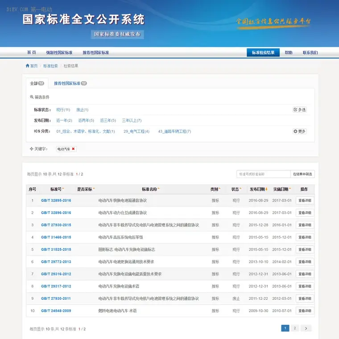339x339 pixels.
Task: Click the sort arrow beside 状态 header
Action: [x=240, y=189]
